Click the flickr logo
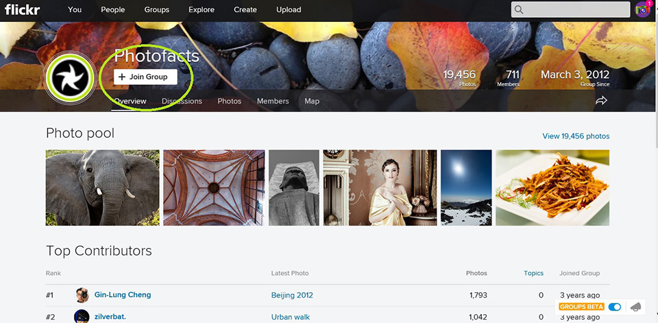This screenshot has height=323, width=658. 22,9
